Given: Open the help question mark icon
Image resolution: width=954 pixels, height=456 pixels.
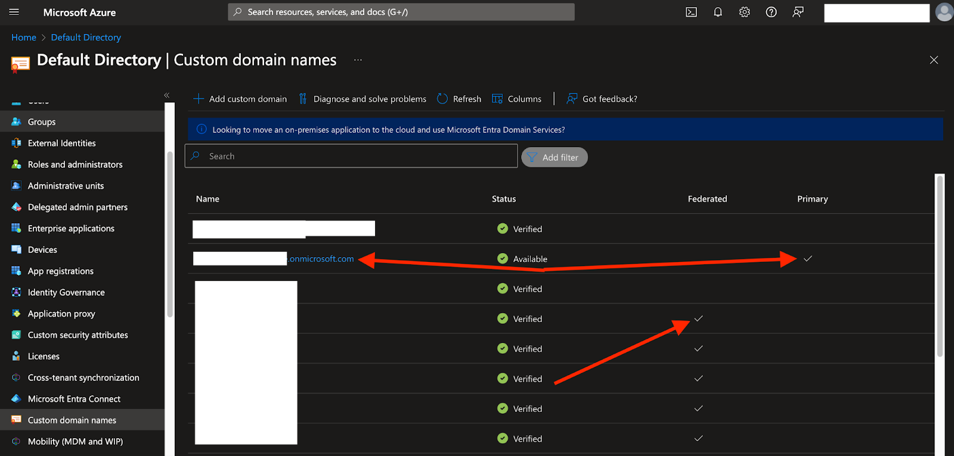Looking at the screenshot, I should coord(771,12).
